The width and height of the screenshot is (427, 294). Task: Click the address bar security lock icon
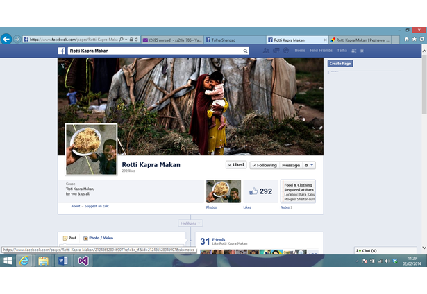click(x=131, y=40)
